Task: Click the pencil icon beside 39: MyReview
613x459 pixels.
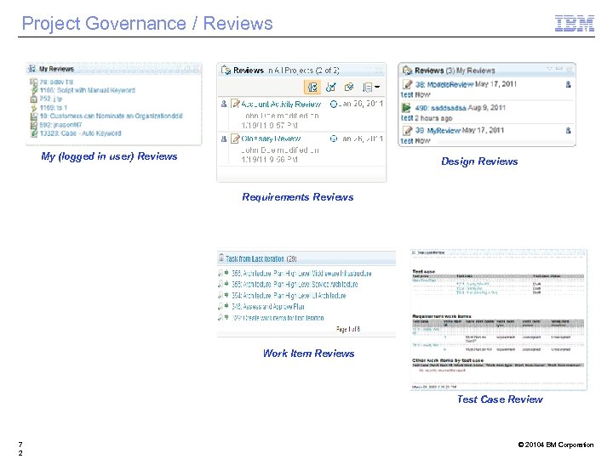Action: tap(407, 130)
